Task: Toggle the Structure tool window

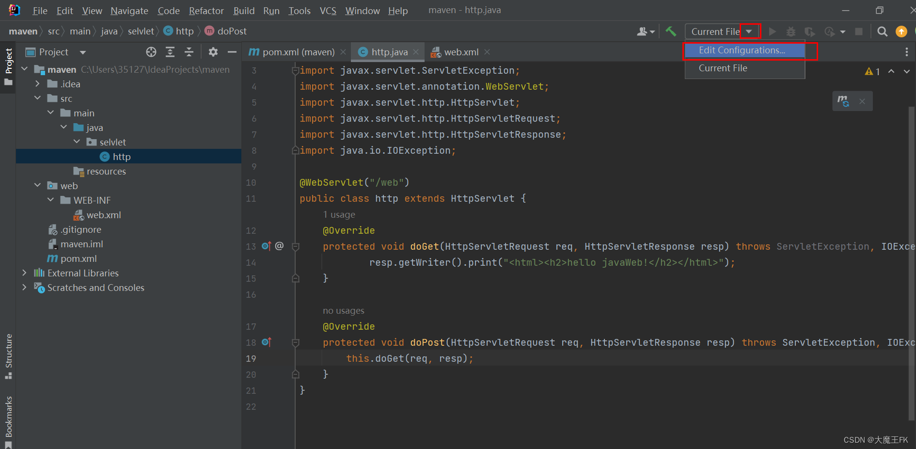Action: (8, 356)
